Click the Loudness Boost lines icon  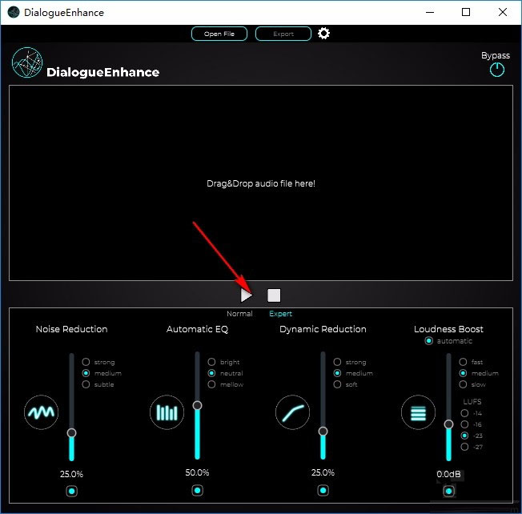coord(418,412)
